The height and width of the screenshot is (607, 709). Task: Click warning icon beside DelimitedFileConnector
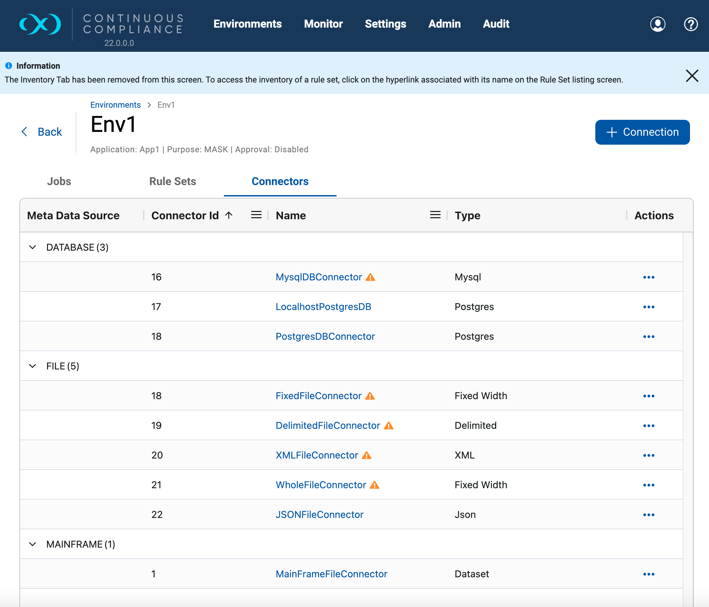pyautogui.click(x=389, y=426)
